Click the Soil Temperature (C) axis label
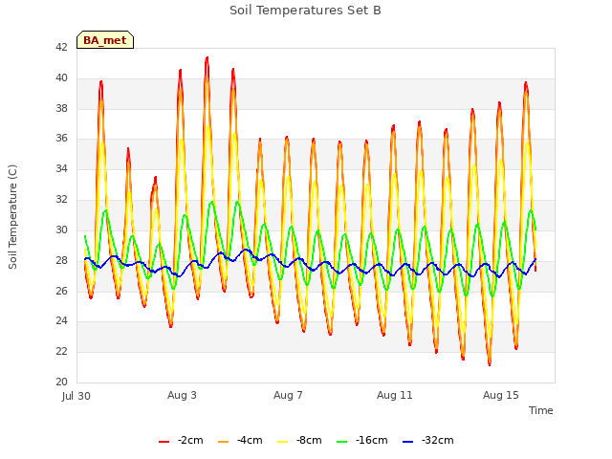The height and width of the screenshot is (459, 612). pyautogui.click(x=12, y=217)
